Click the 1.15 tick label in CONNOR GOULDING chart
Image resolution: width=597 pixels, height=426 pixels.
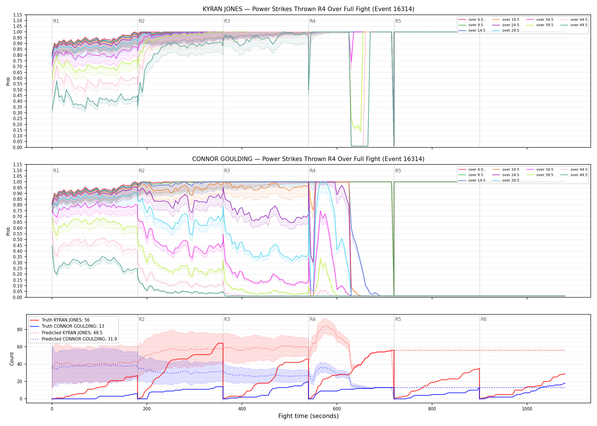18,165
